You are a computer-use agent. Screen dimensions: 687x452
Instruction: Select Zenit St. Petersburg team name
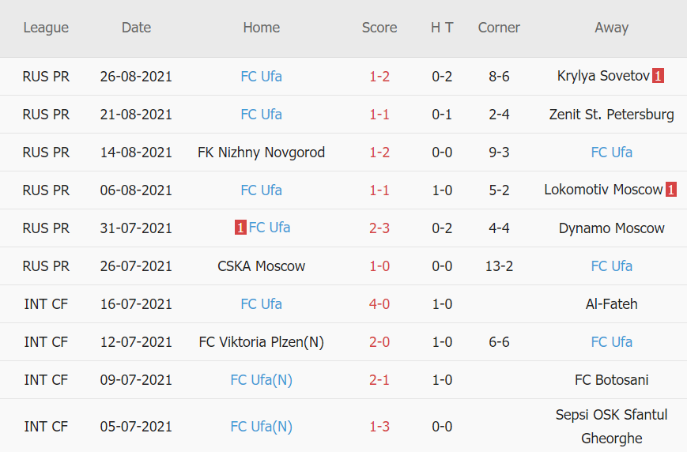pos(611,115)
